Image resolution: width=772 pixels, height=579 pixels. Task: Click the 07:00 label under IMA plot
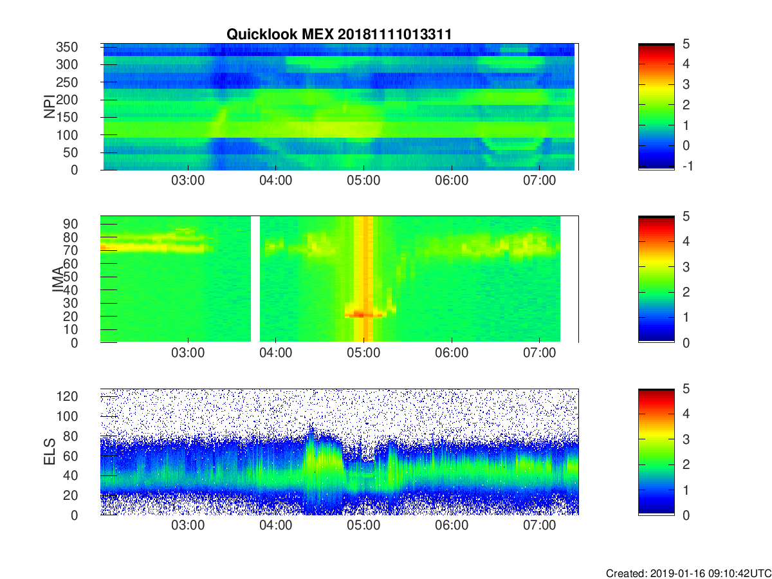(x=539, y=353)
